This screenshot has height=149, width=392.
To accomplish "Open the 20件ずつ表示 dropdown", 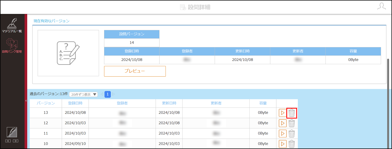I will point(83,94).
